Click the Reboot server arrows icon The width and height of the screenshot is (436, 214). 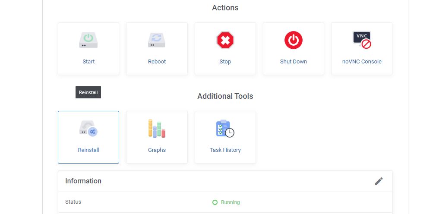[x=157, y=40]
